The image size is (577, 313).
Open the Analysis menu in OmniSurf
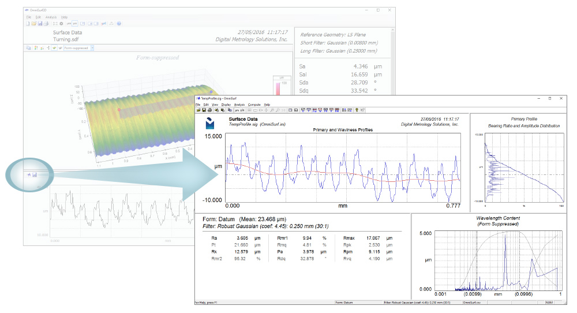coord(239,105)
